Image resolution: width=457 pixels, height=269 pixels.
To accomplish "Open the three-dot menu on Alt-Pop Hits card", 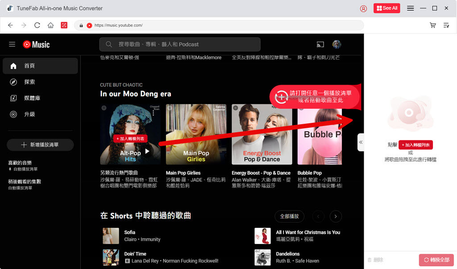I will click(154, 113).
